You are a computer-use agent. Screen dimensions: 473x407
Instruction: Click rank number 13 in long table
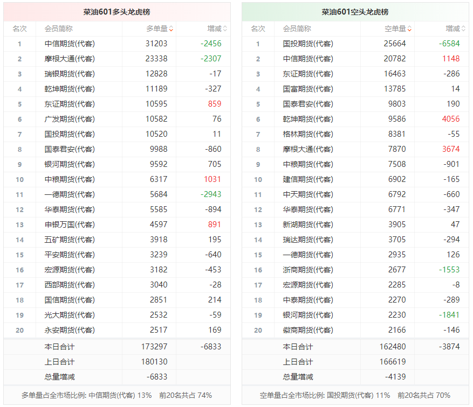19,225
